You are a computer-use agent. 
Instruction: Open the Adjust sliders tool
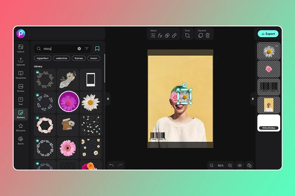click(x=153, y=35)
